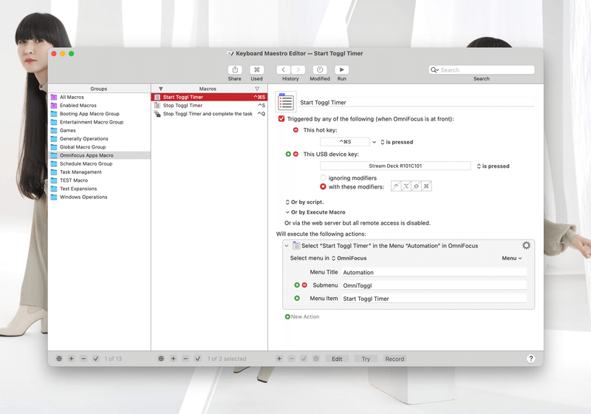Toggle the Triggered by any checkbox

[281, 119]
